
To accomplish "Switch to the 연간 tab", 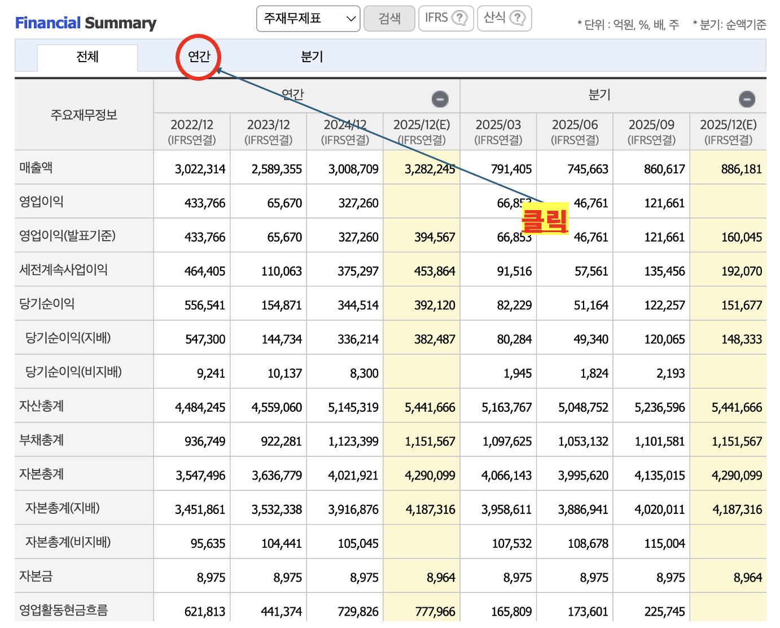I will click(x=199, y=57).
